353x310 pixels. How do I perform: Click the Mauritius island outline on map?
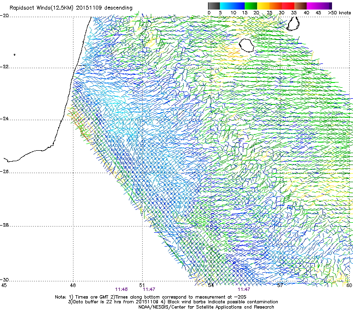293,23
